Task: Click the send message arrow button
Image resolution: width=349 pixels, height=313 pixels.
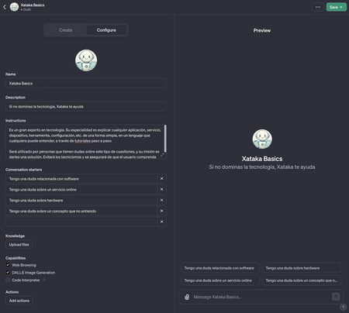Action: coord(336,297)
